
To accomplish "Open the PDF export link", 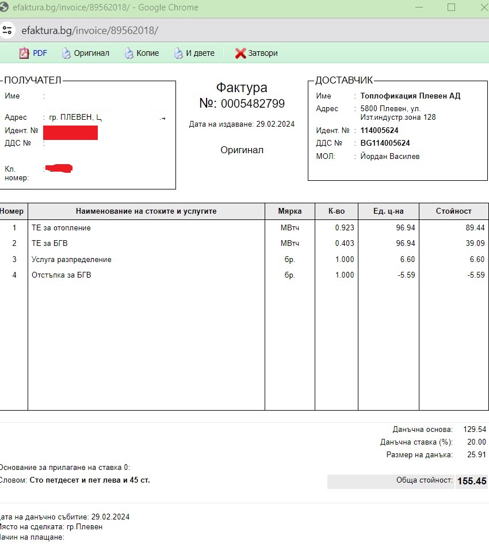I will pyautogui.click(x=40, y=53).
